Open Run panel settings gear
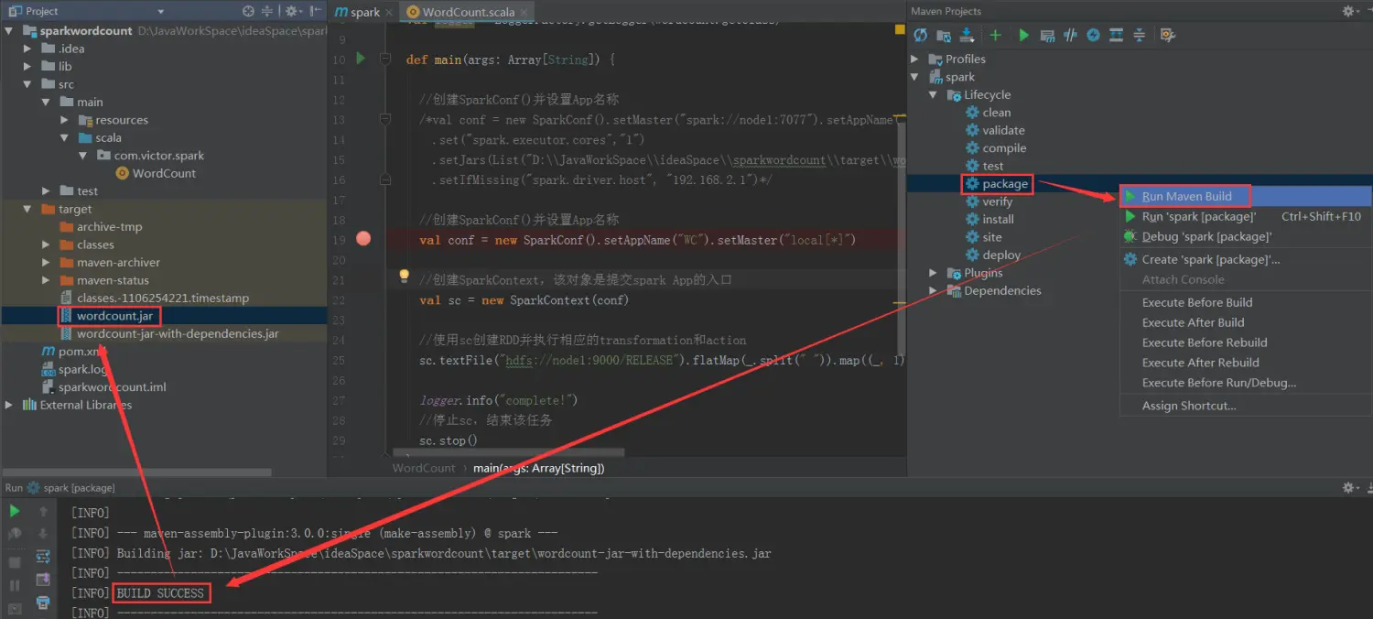Image resolution: width=1373 pixels, height=619 pixels. tap(1348, 488)
